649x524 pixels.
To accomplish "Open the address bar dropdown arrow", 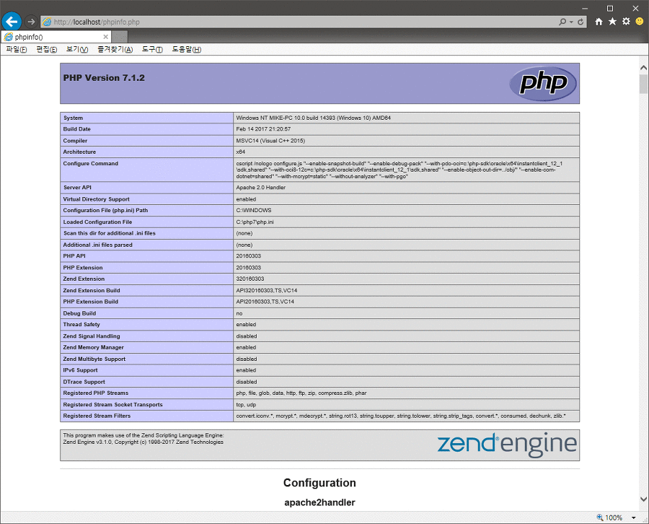I will (572, 22).
